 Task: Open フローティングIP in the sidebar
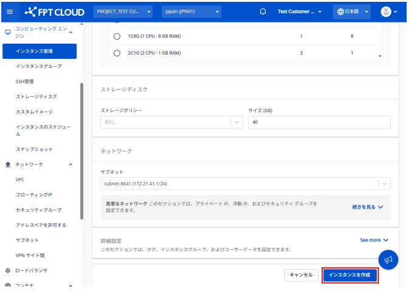click(x=34, y=195)
